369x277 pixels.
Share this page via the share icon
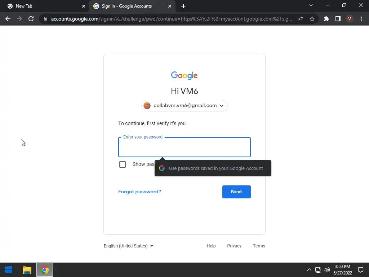[301, 19]
